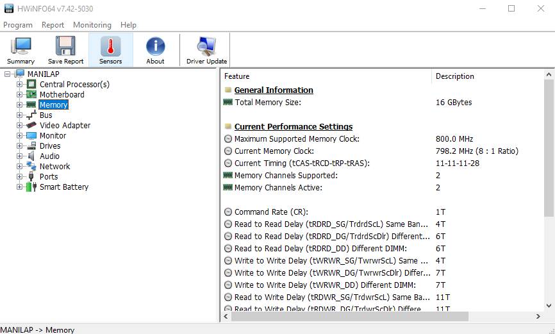Click the Audio speaker icon
This screenshot has height=334, width=555.
[x=31, y=156]
